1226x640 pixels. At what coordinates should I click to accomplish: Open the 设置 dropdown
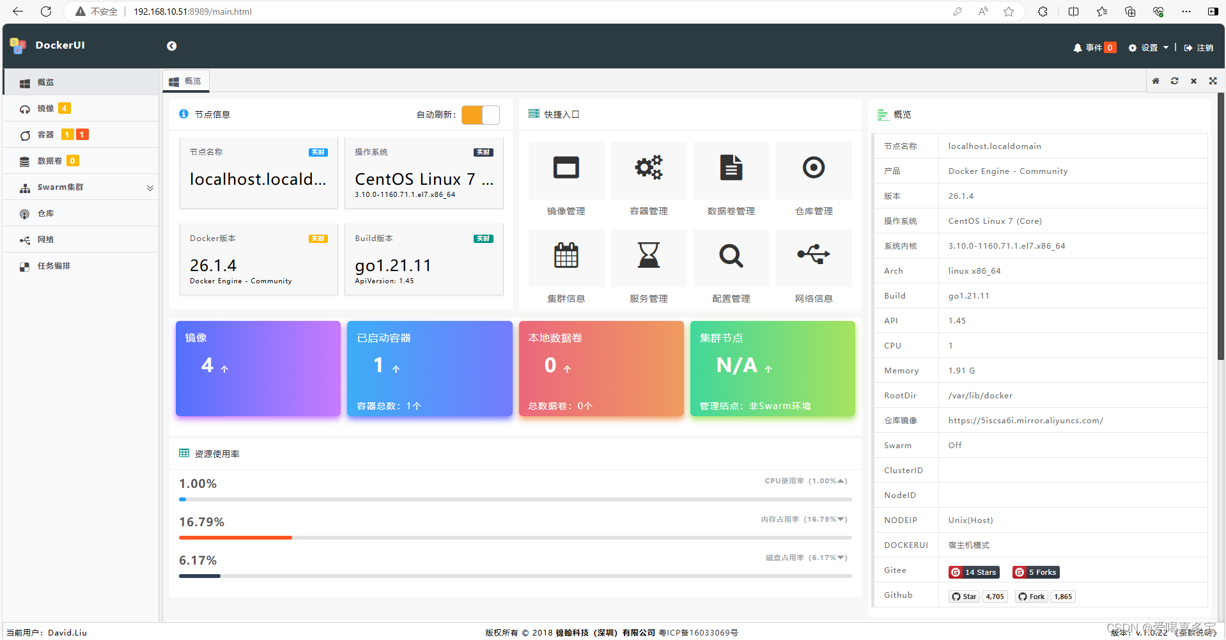coord(1149,48)
